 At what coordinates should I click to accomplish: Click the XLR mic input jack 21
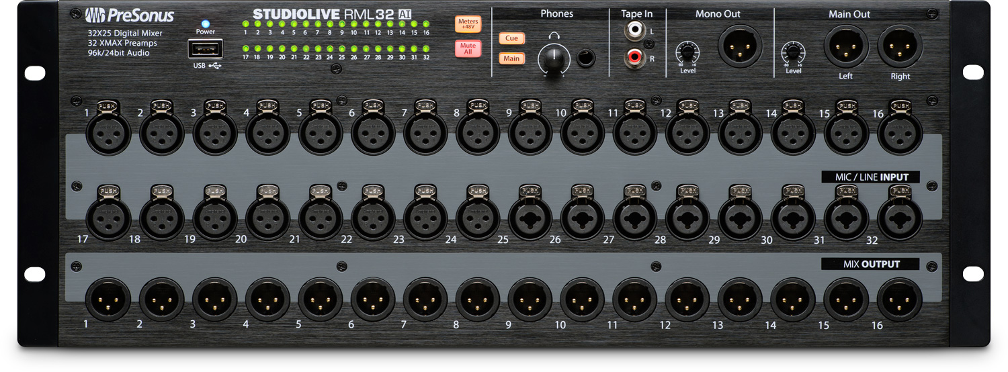321,218
